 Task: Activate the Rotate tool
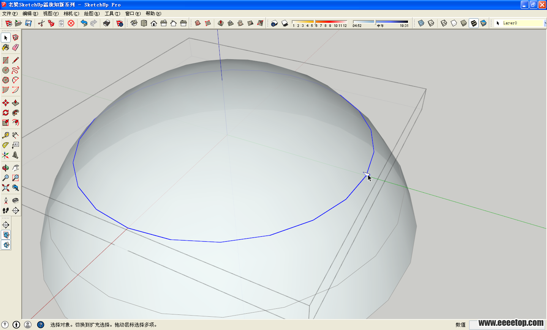point(6,113)
